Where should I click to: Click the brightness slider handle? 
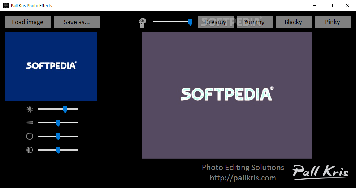(x=65, y=109)
